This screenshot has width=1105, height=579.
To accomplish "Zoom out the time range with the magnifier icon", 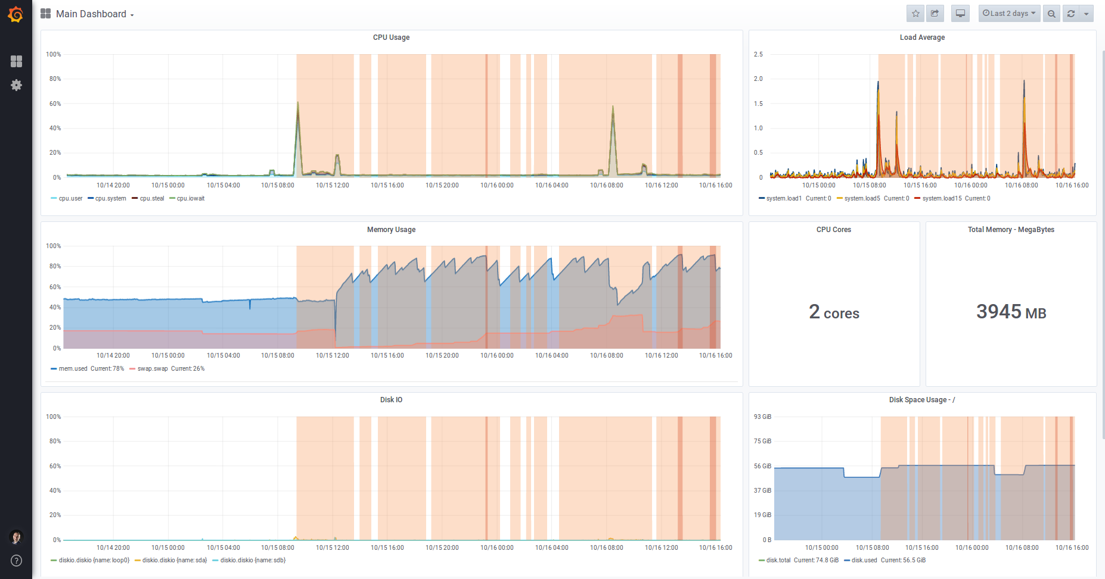I will pos(1051,12).
